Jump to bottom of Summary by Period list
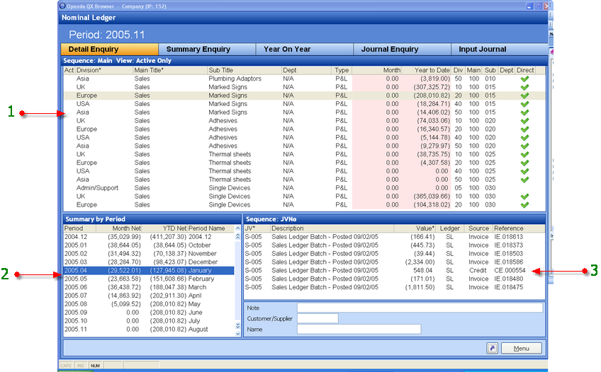The width and height of the screenshot is (601, 372). click(237, 326)
